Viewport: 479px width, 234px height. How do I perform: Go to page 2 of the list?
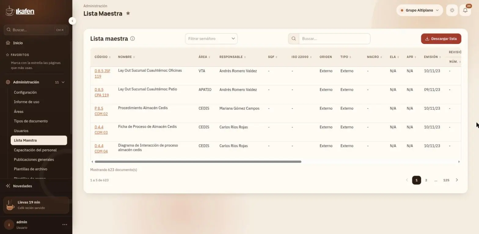click(426, 180)
